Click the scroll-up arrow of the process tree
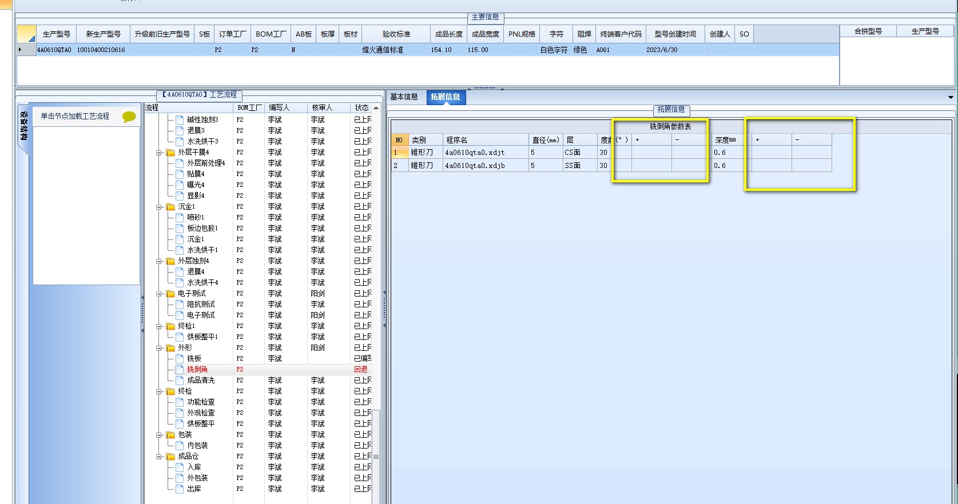Image resolution: width=958 pixels, height=504 pixels. [376, 107]
